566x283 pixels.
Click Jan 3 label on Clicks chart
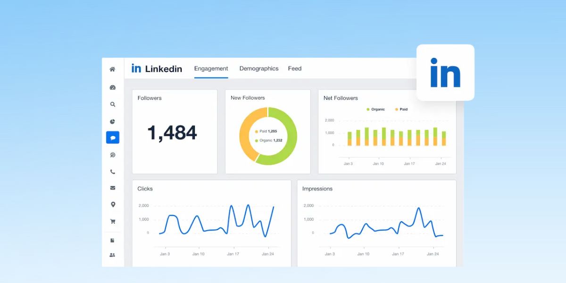(164, 254)
